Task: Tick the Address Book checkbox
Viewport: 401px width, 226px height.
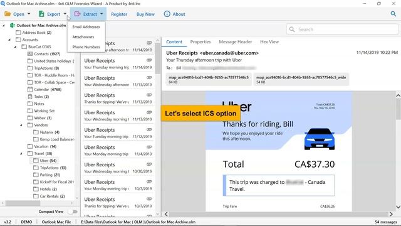Action: (x=18, y=33)
